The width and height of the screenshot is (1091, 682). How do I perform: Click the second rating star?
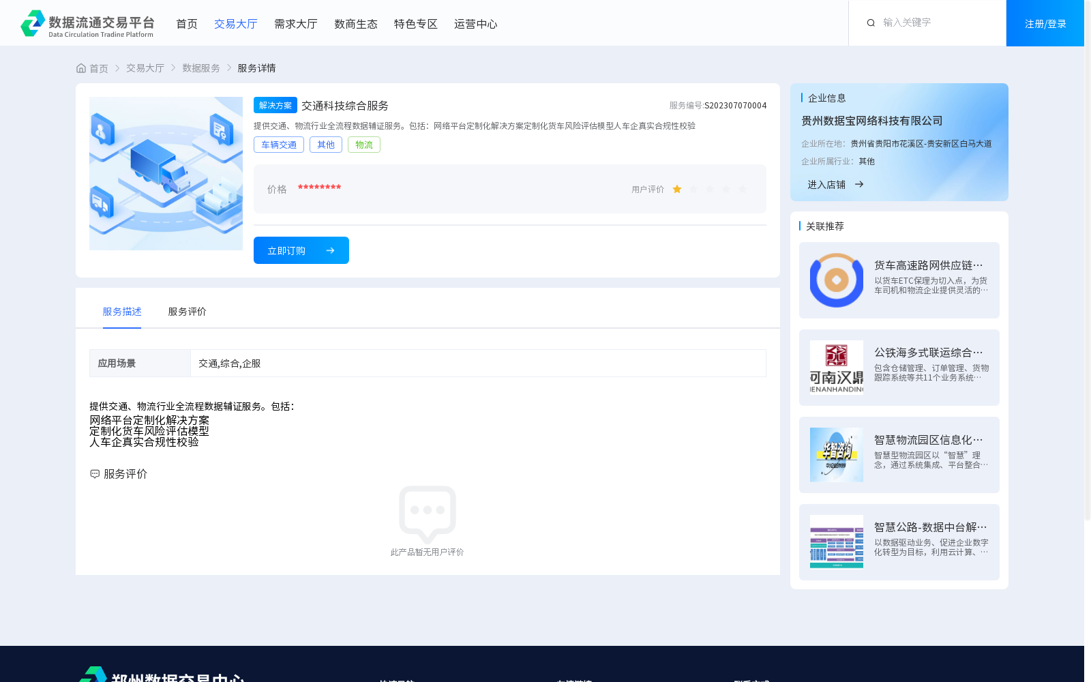[x=693, y=189]
